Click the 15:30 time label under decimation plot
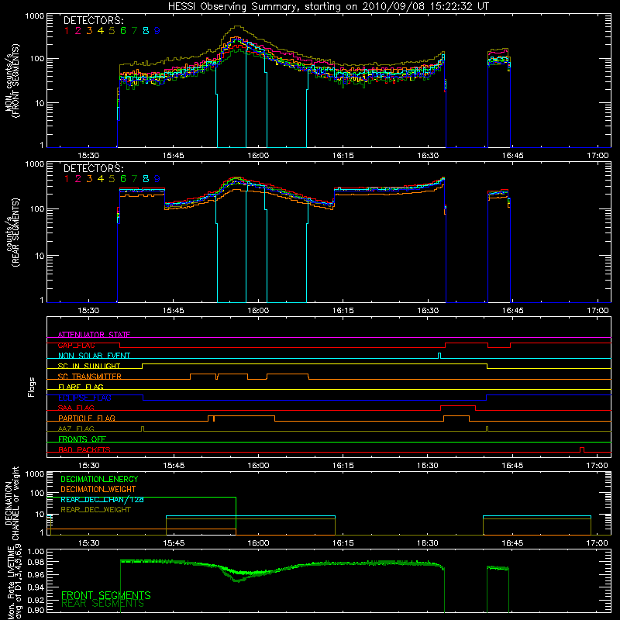The height and width of the screenshot is (620, 620). coord(88,543)
